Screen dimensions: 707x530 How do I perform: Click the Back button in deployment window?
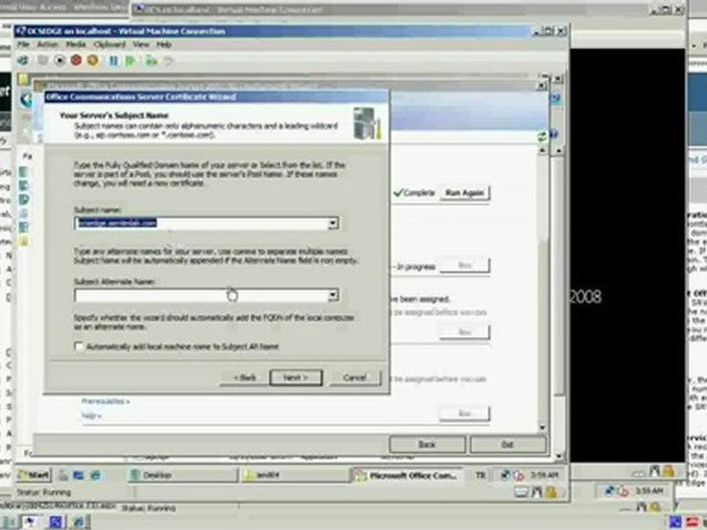pyautogui.click(x=426, y=445)
